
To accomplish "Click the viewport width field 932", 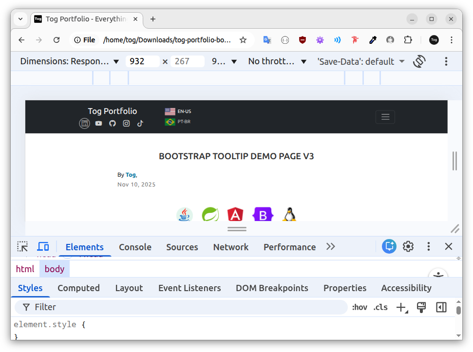I will (142, 61).
